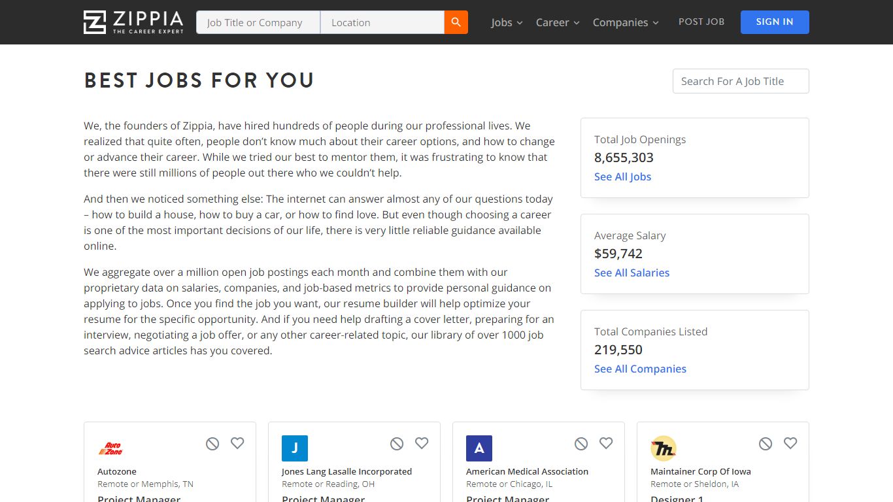Image resolution: width=893 pixels, height=502 pixels.
Task: Open the Companies dropdown menu
Action: [x=626, y=22]
